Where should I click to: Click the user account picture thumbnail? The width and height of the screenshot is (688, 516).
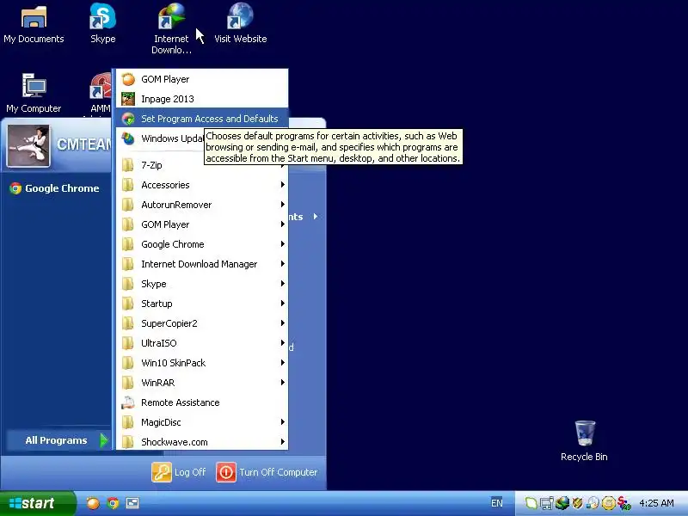(x=28, y=145)
